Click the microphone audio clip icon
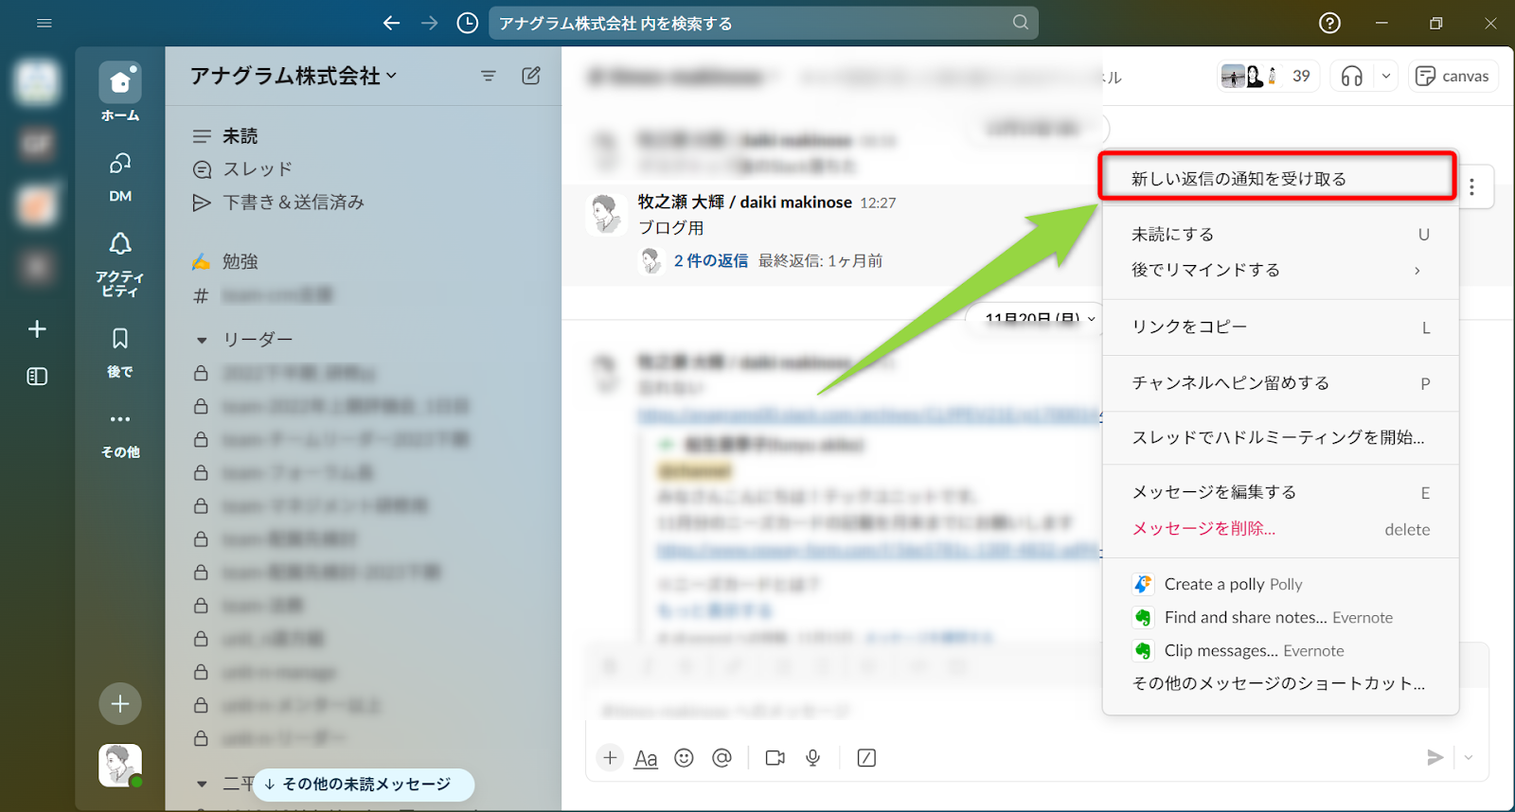This screenshot has height=812, width=1515. [x=812, y=758]
